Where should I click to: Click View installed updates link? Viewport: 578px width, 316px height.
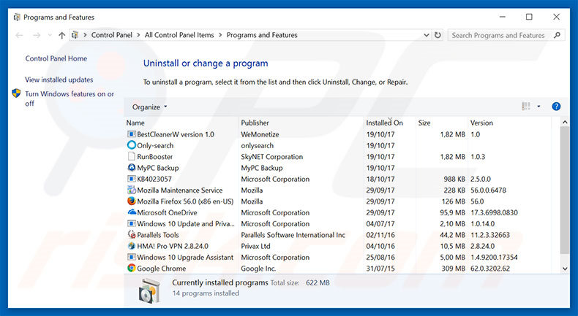pyautogui.click(x=59, y=80)
